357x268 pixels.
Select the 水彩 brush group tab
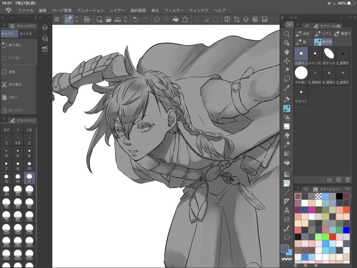tap(303, 33)
